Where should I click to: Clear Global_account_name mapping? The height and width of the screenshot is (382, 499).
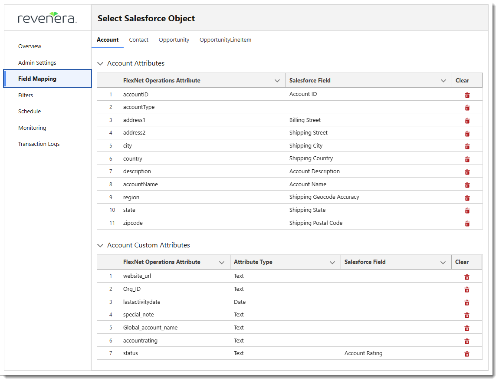467,328
